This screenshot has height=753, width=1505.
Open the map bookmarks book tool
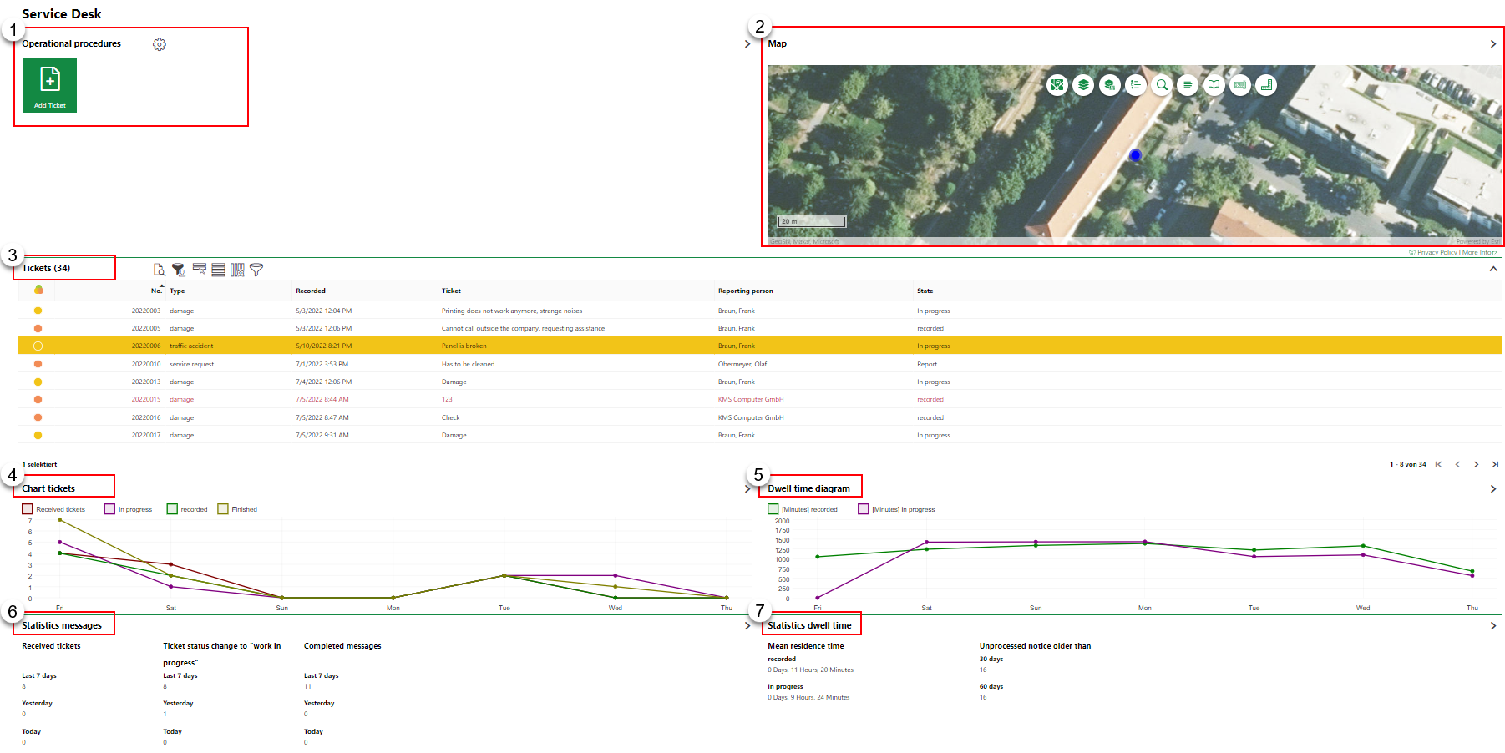[x=1214, y=85]
